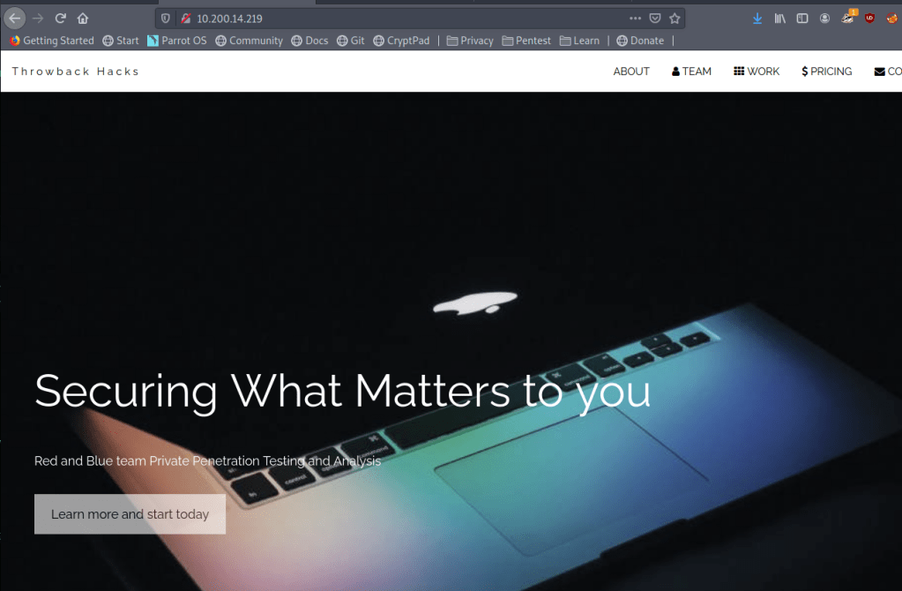902x591 pixels.
Task: Click Learn more and start today button
Action: (130, 514)
